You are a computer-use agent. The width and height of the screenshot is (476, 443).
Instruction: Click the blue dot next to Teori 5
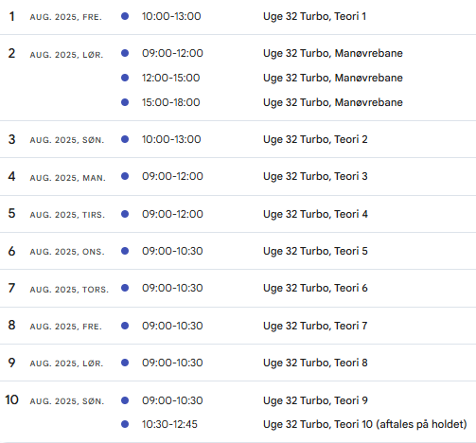pos(125,251)
